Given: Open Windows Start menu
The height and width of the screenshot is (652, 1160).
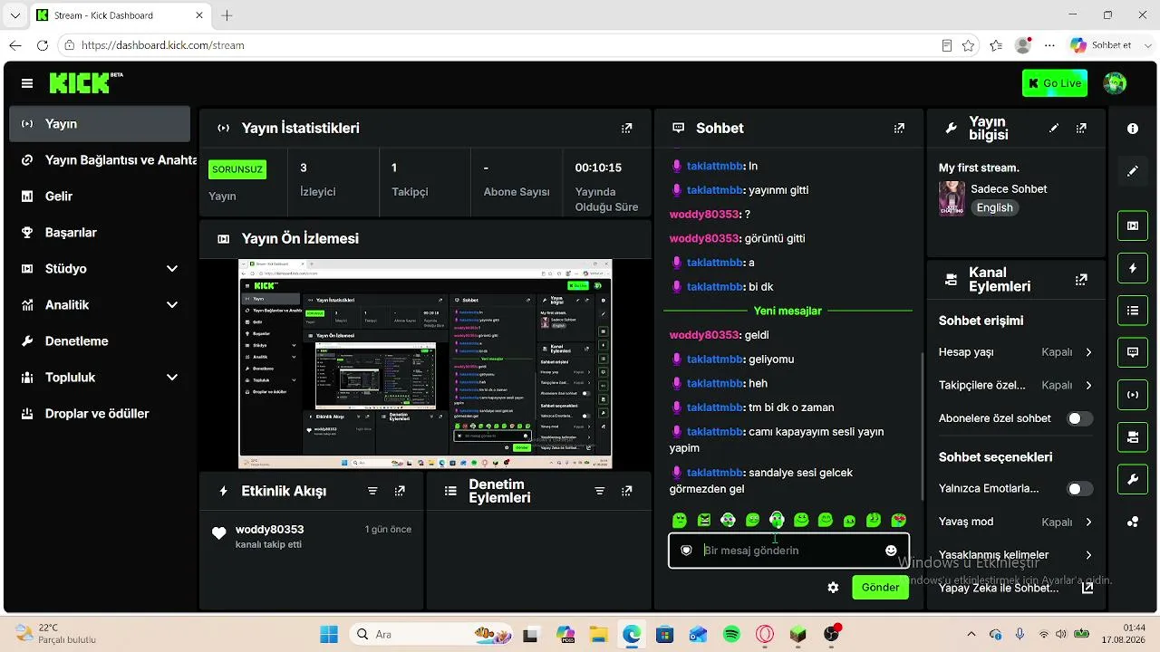Looking at the screenshot, I should [328, 635].
